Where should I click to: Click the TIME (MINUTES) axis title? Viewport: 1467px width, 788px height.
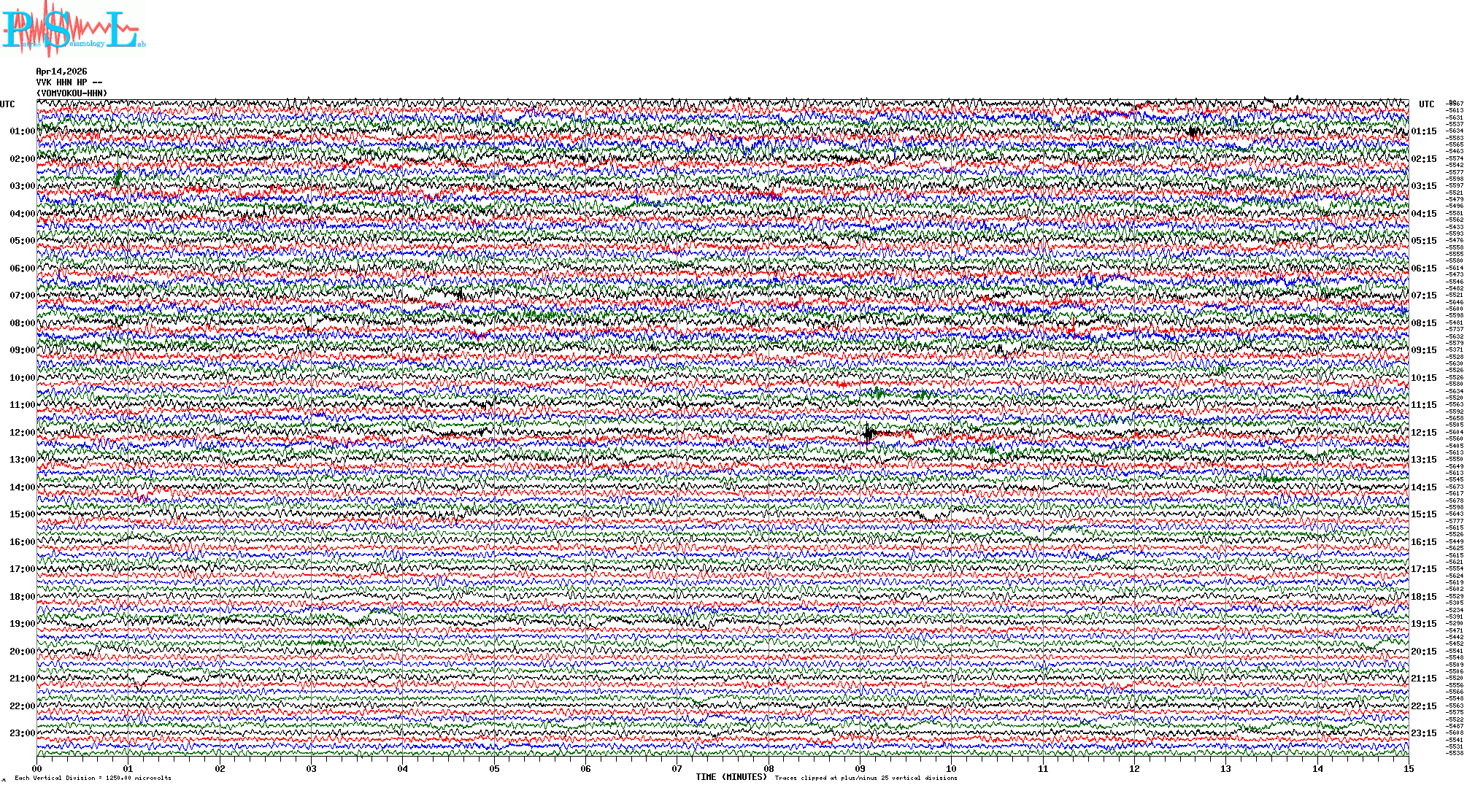pos(731,777)
